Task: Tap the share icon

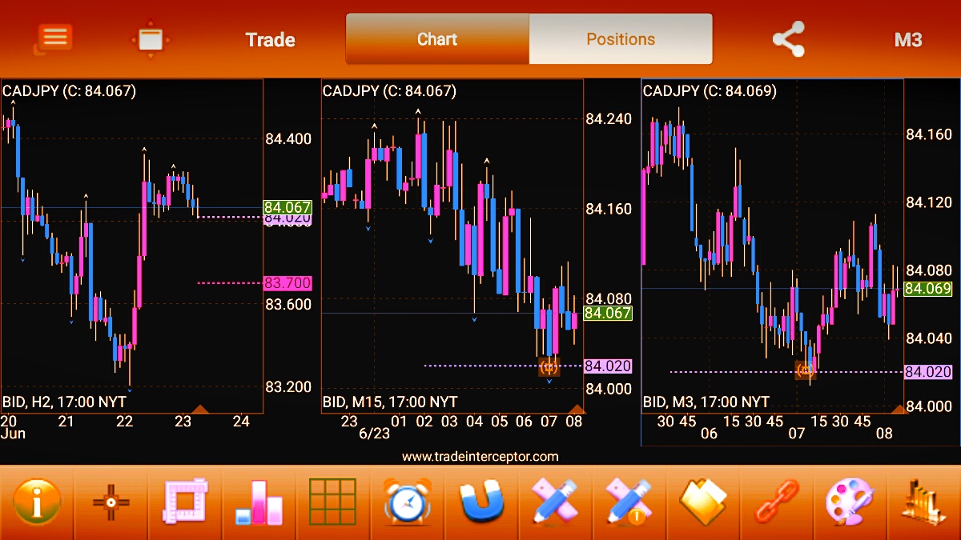Action: 788,39
